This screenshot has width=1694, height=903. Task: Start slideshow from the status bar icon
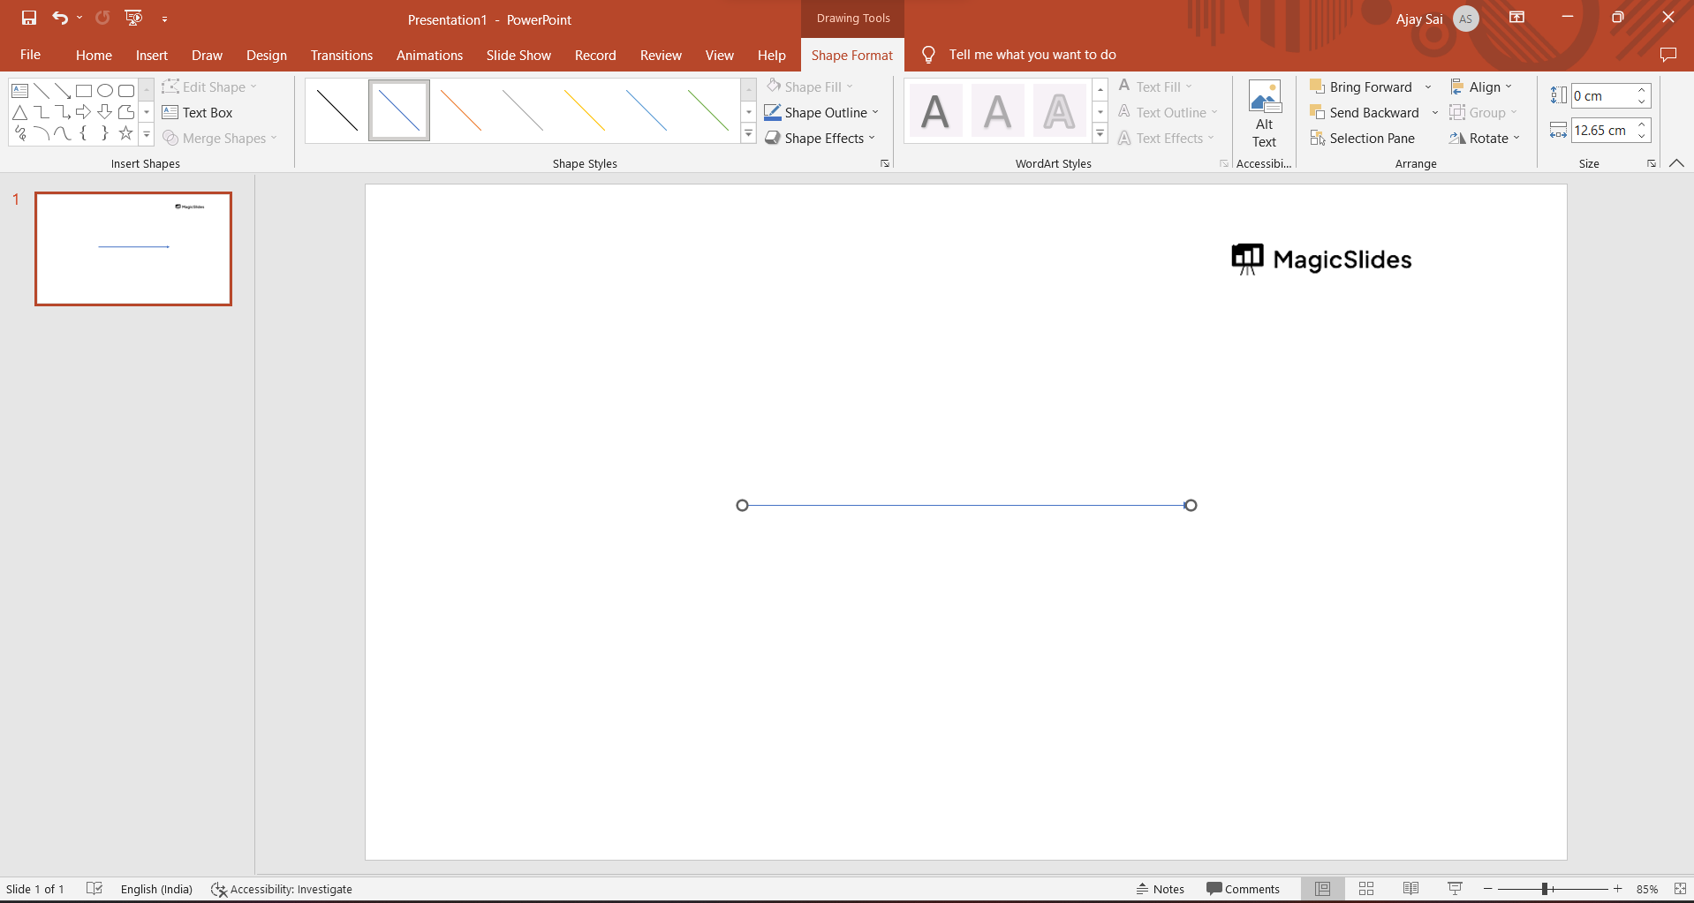[x=1455, y=889]
